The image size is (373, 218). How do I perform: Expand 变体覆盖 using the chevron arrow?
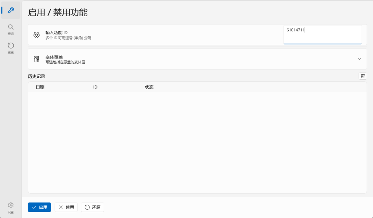click(x=360, y=59)
